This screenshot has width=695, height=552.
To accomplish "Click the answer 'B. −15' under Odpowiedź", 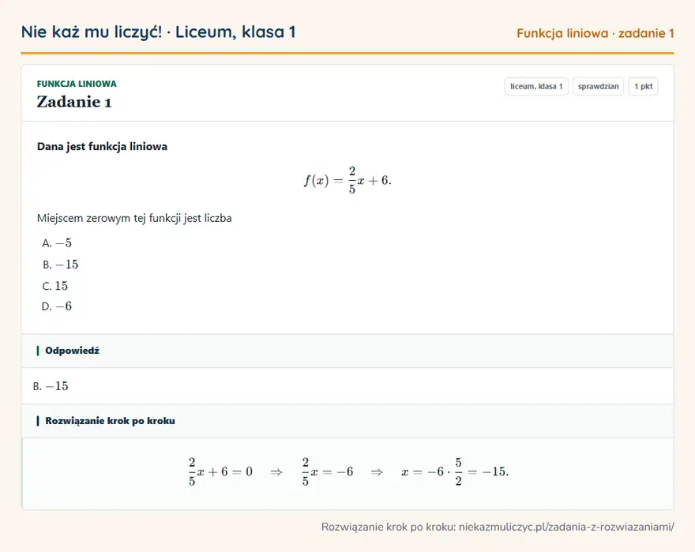I will 51,386.
